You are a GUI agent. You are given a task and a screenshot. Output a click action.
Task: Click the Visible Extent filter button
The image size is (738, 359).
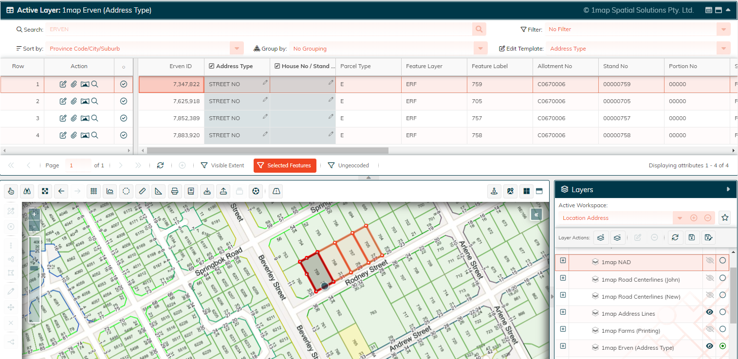point(222,165)
